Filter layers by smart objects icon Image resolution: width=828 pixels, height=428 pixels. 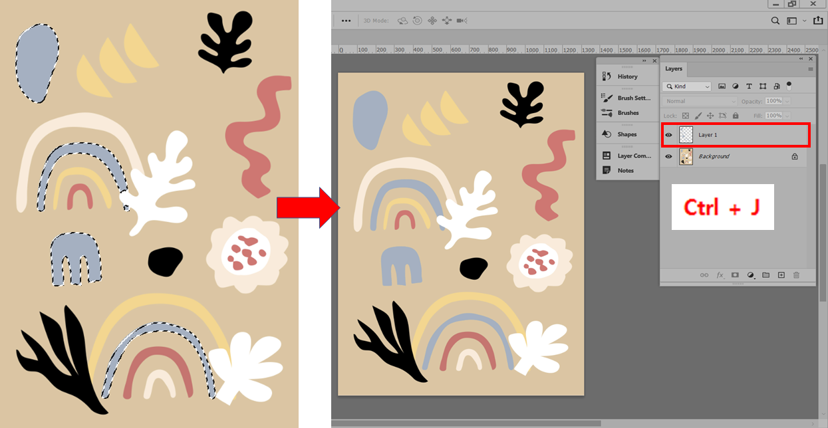(x=775, y=86)
